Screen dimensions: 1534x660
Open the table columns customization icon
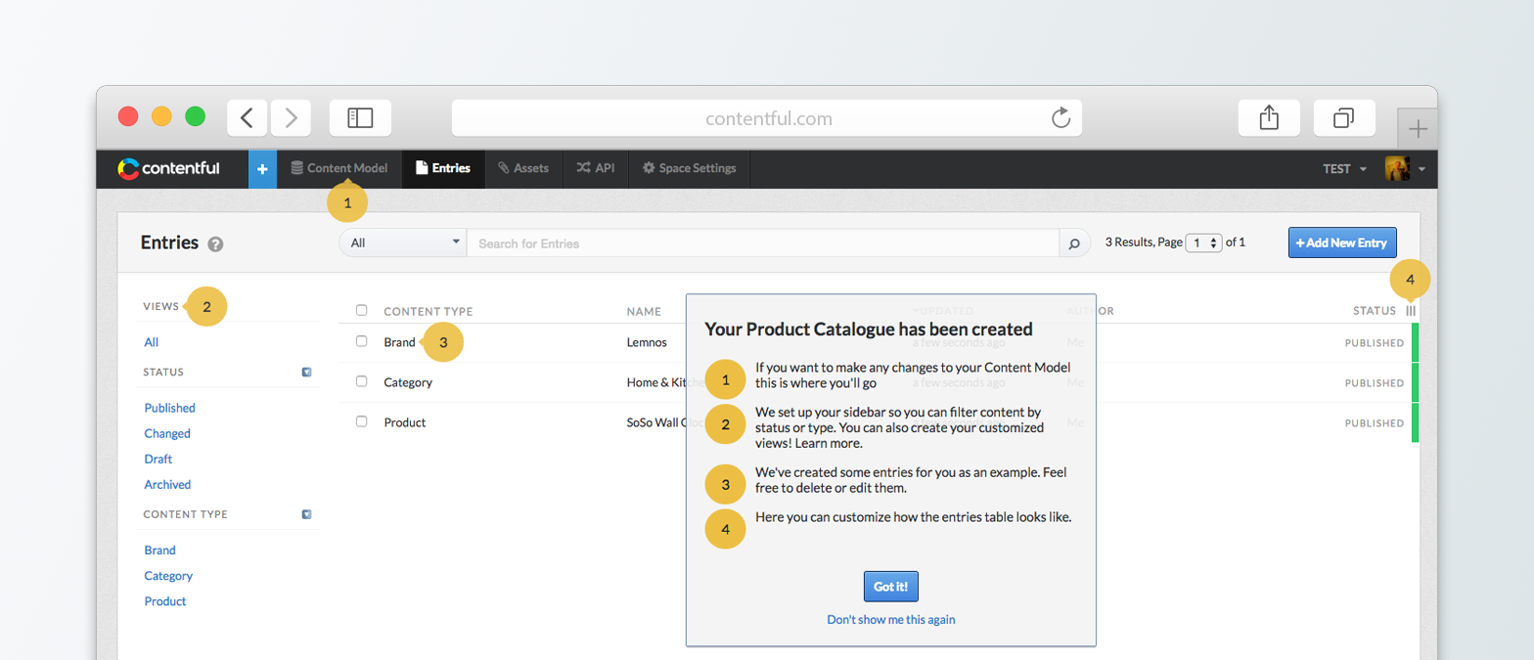tap(1411, 311)
